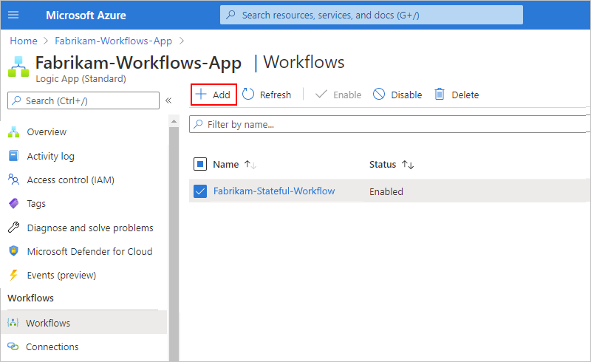The width and height of the screenshot is (591, 362).
Task: Click the sidebar scrollbar up arrow
Action: pyautogui.click(x=174, y=121)
